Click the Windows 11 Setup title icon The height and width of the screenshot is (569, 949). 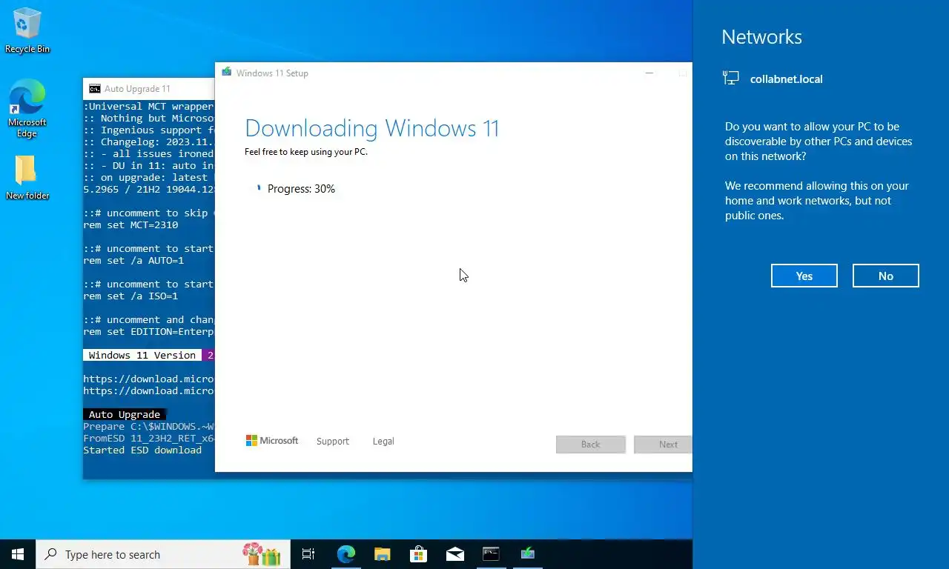point(227,73)
